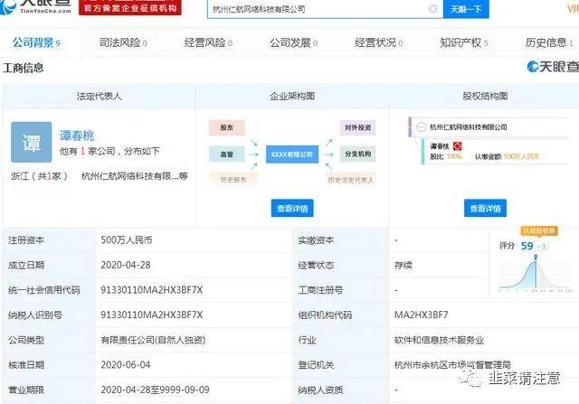Click the XXXX有限公司 center node in structure chart

(291, 155)
